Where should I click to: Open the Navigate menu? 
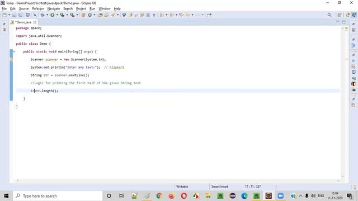click(54, 9)
